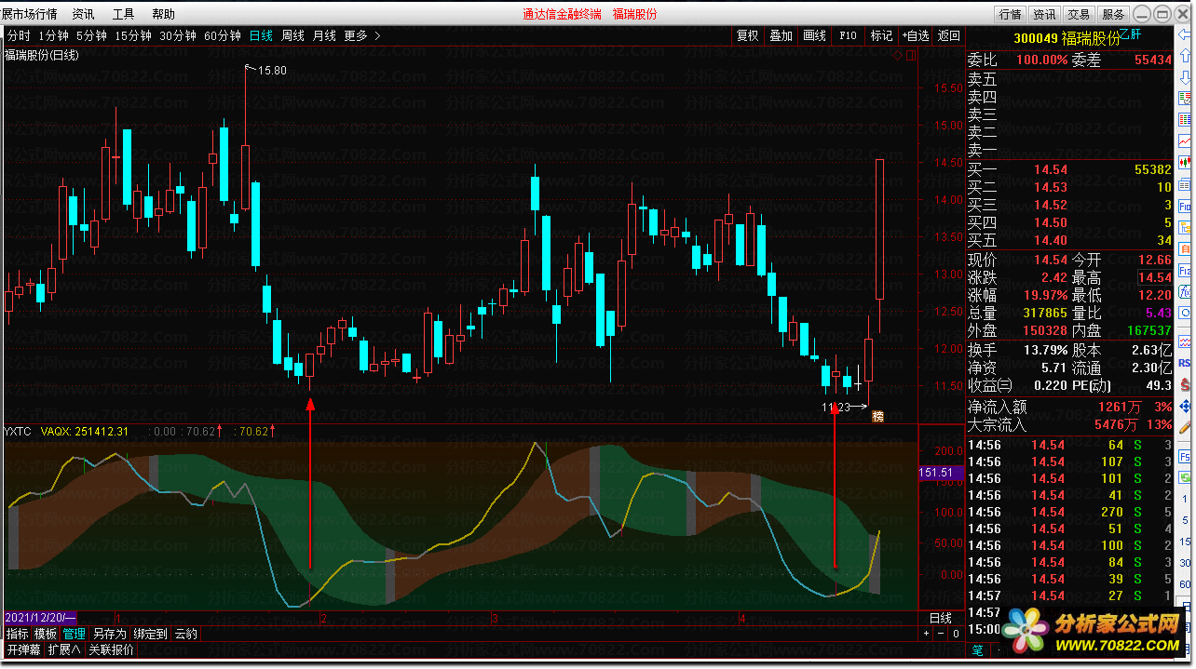Toggle 开弹幕 bullet comments
1196x669 pixels.
click(24, 649)
